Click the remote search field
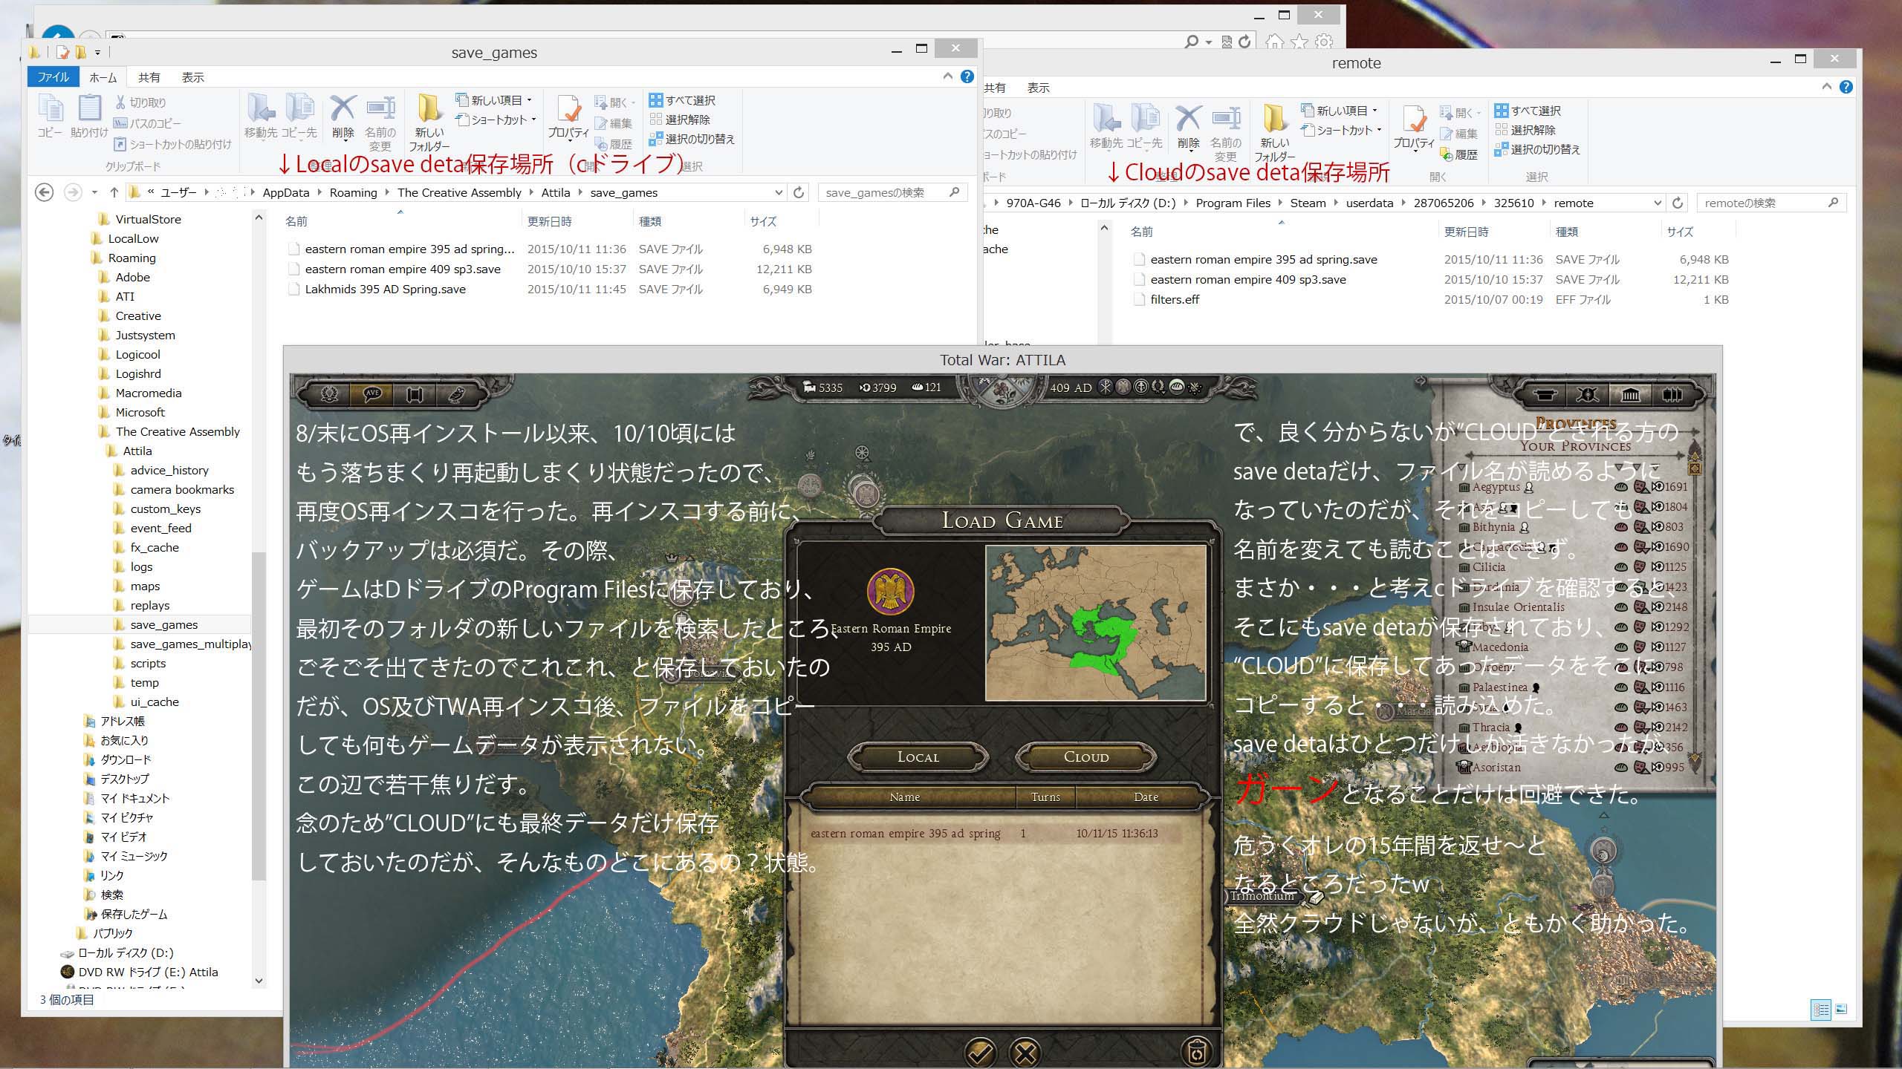Viewport: 1902px width, 1069px height. click(1770, 203)
